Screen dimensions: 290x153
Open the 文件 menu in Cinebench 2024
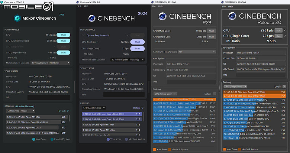[x=79, y=6]
